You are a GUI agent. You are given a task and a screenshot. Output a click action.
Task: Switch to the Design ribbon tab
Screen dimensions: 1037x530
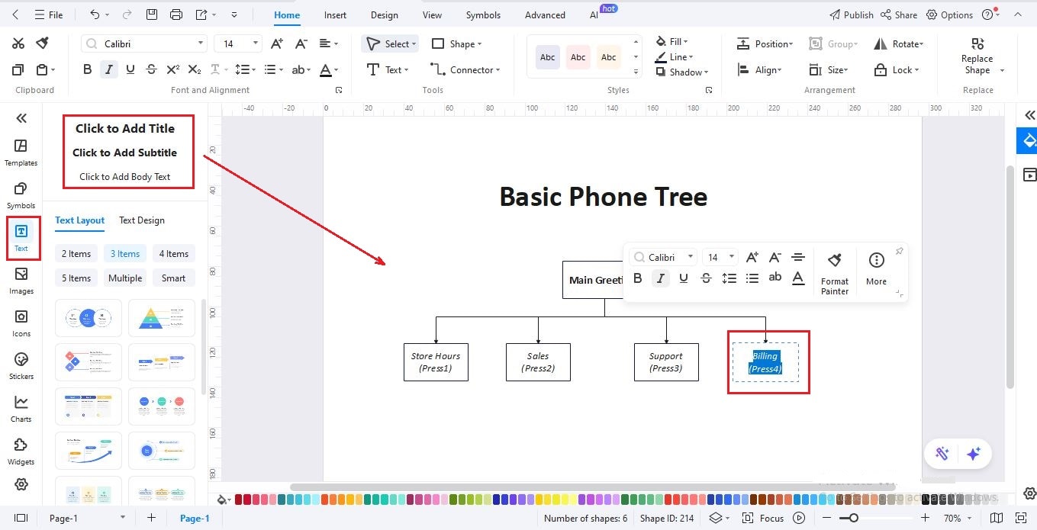coord(384,14)
